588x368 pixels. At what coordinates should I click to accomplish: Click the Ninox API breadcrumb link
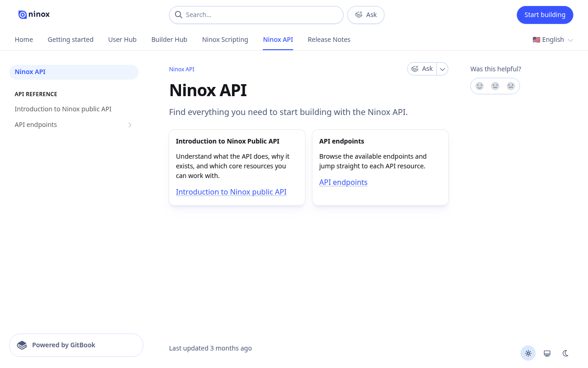click(x=181, y=69)
